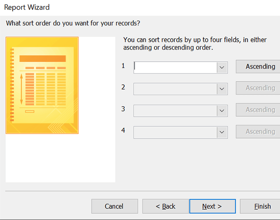The height and width of the screenshot is (220, 280).
Task: Expand the second sort field dropdown arrow
Action: pyautogui.click(x=222, y=89)
